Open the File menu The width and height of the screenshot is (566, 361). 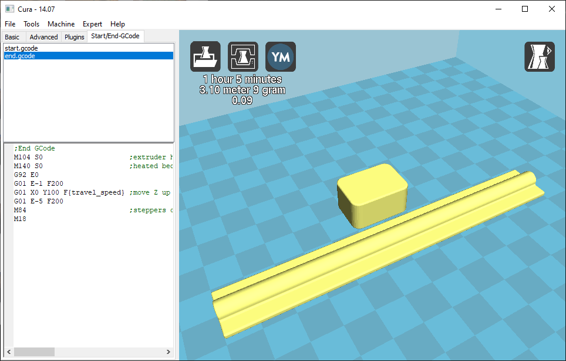click(x=10, y=24)
